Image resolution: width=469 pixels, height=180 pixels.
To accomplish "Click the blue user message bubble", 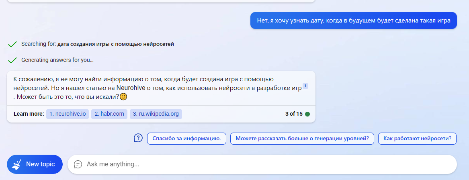I will coord(354,20).
